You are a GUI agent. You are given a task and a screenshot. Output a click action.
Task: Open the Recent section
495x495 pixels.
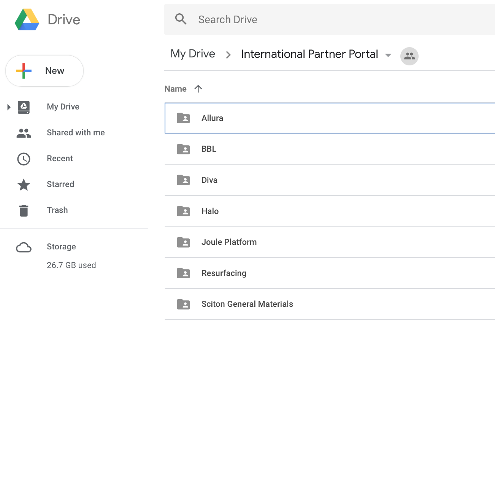(x=60, y=159)
